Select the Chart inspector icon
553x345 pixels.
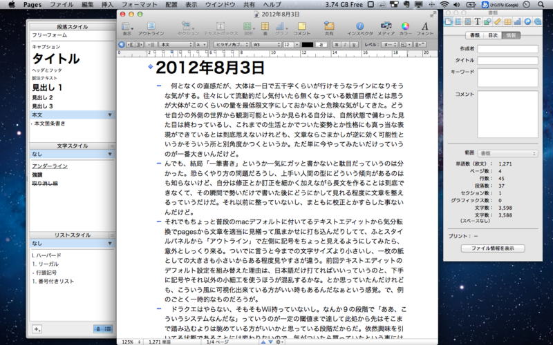pyautogui.click(x=517, y=21)
